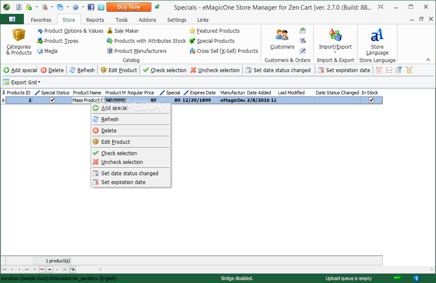Choose Uncheck selection from context menu
Viewport: 436px width, 283px height.
[131, 162]
